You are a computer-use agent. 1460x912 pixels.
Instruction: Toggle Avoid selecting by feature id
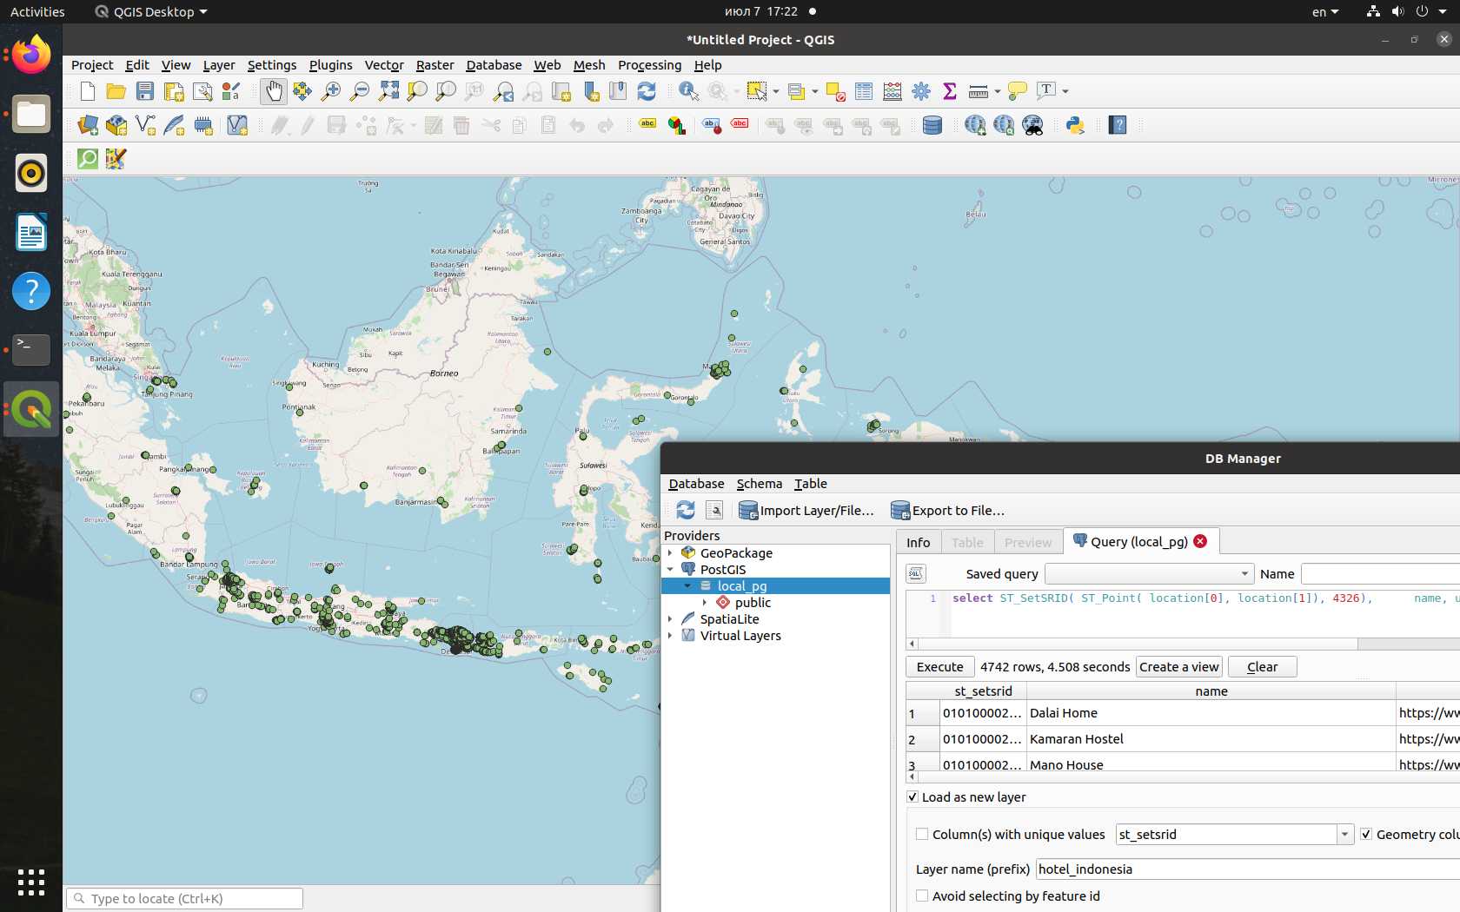pos(921,895)
